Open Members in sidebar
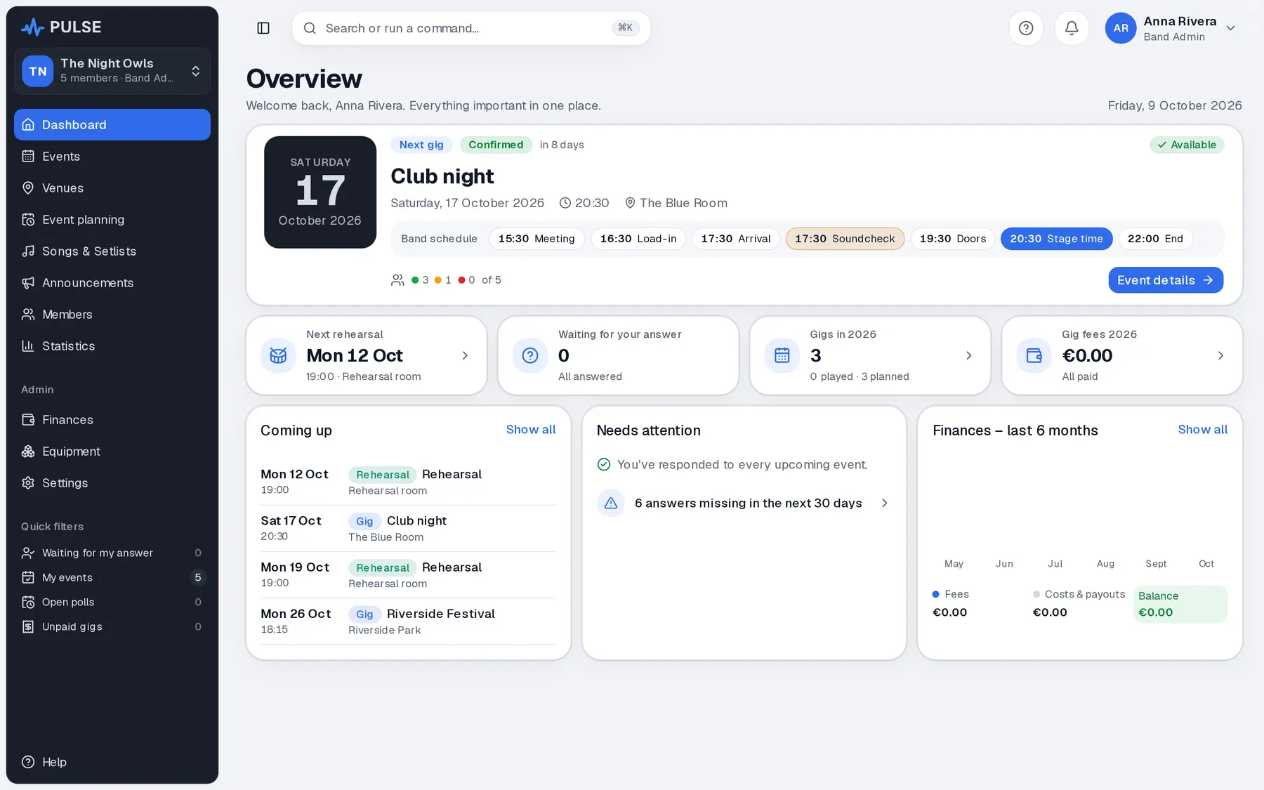This screenshot has height=790, width=1264. click(x=112, y=314)
